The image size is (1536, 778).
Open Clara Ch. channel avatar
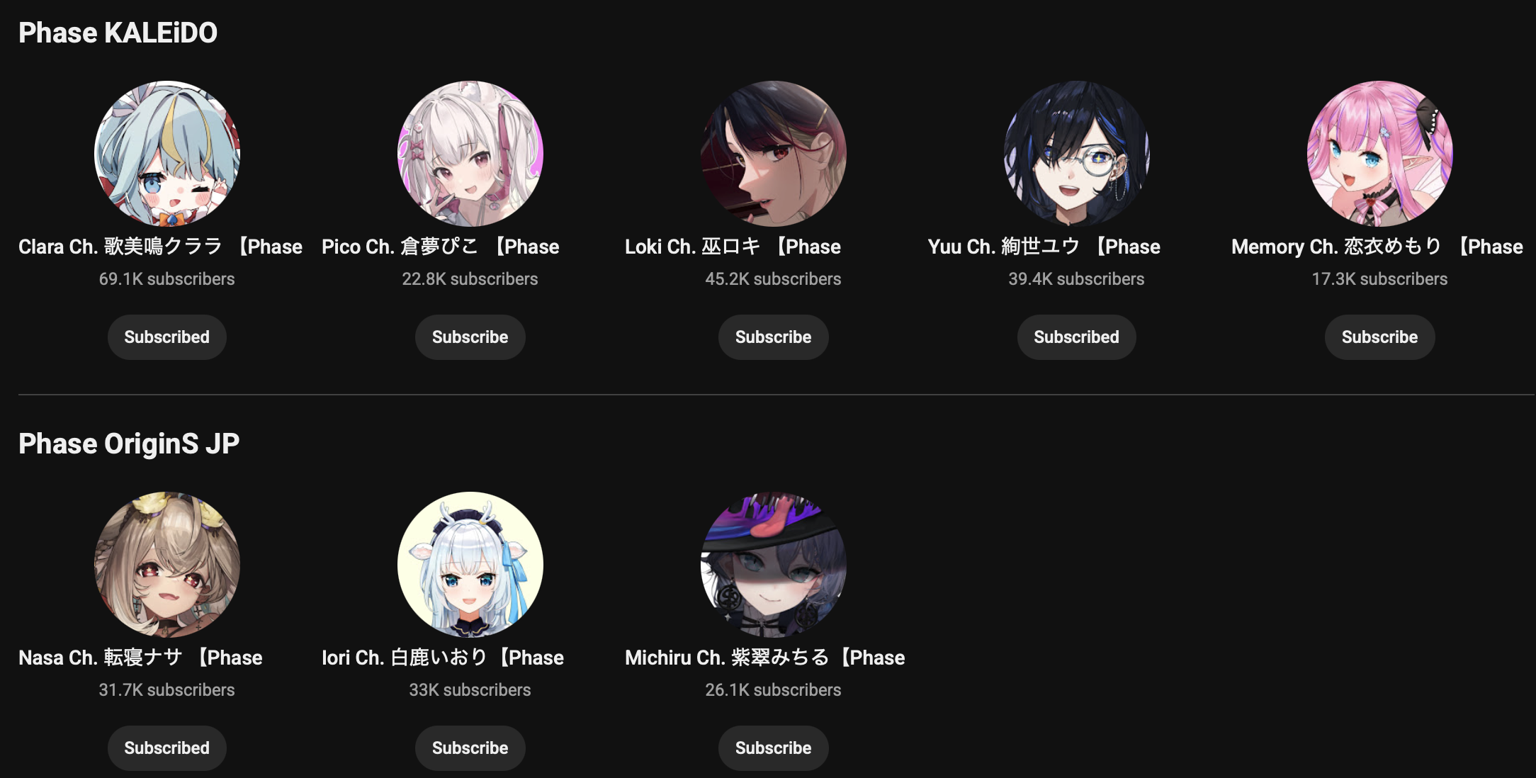pyautogui.click(x=167, y=154)
